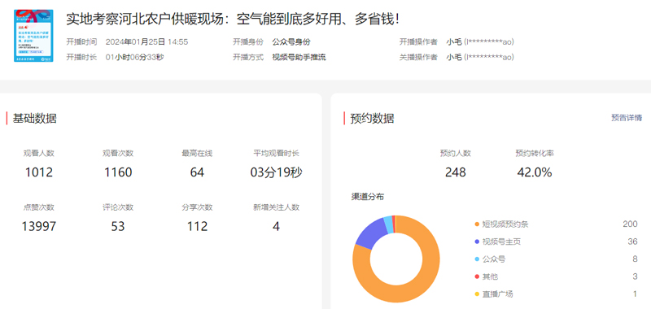The width and height of the screenshot is (651, 309).
Task: Click the start time 2024年01月25日 14:55
Action: coord(147,42)
